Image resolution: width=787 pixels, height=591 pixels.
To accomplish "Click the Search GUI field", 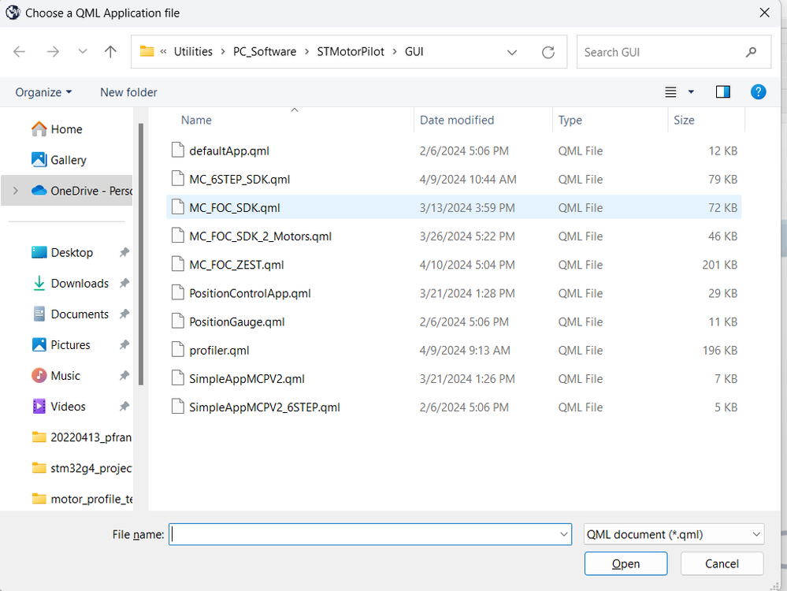I will click(x=674, y=52).
